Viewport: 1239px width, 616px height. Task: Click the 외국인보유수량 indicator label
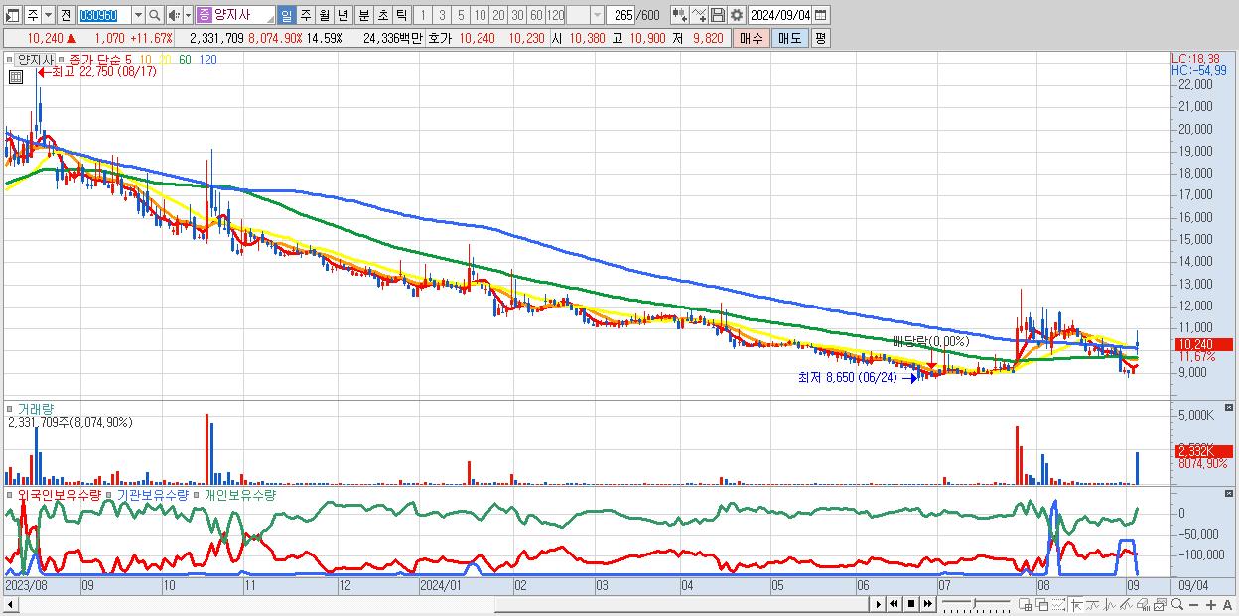(x=60, y=494)
